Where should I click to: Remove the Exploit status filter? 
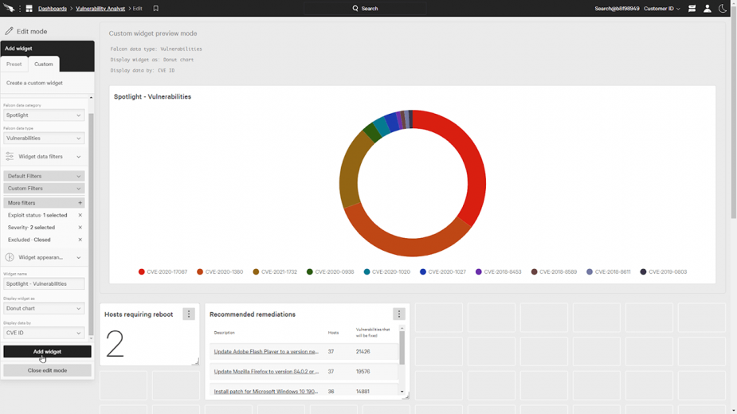click(80, 215)
